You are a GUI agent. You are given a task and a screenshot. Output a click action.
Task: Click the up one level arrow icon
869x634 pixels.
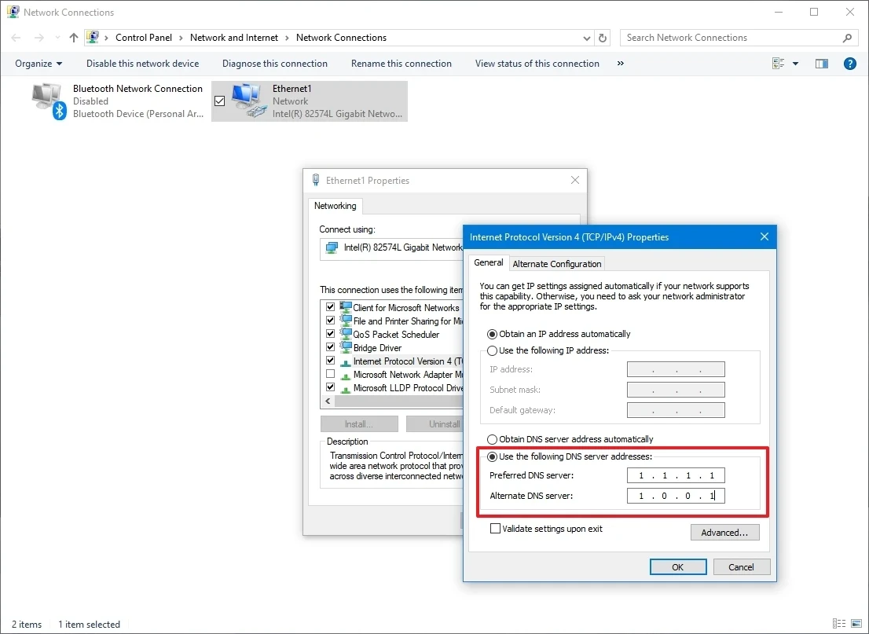tap(73, 37)
